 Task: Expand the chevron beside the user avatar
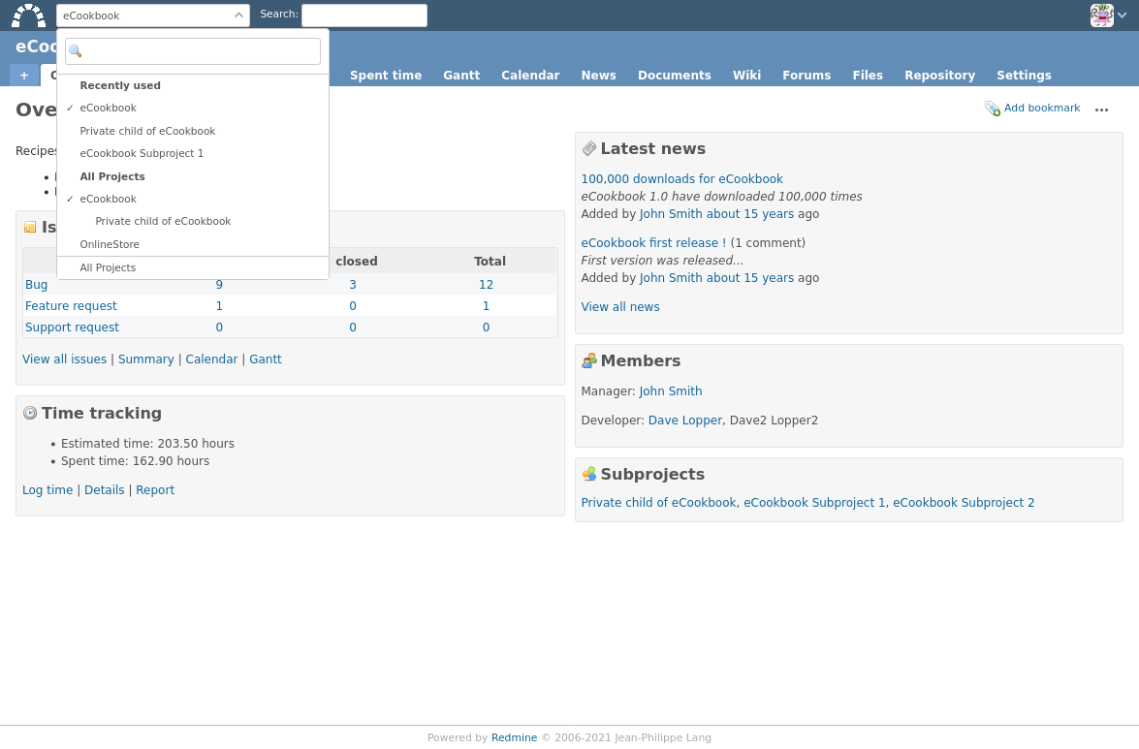pos(1123,16)
